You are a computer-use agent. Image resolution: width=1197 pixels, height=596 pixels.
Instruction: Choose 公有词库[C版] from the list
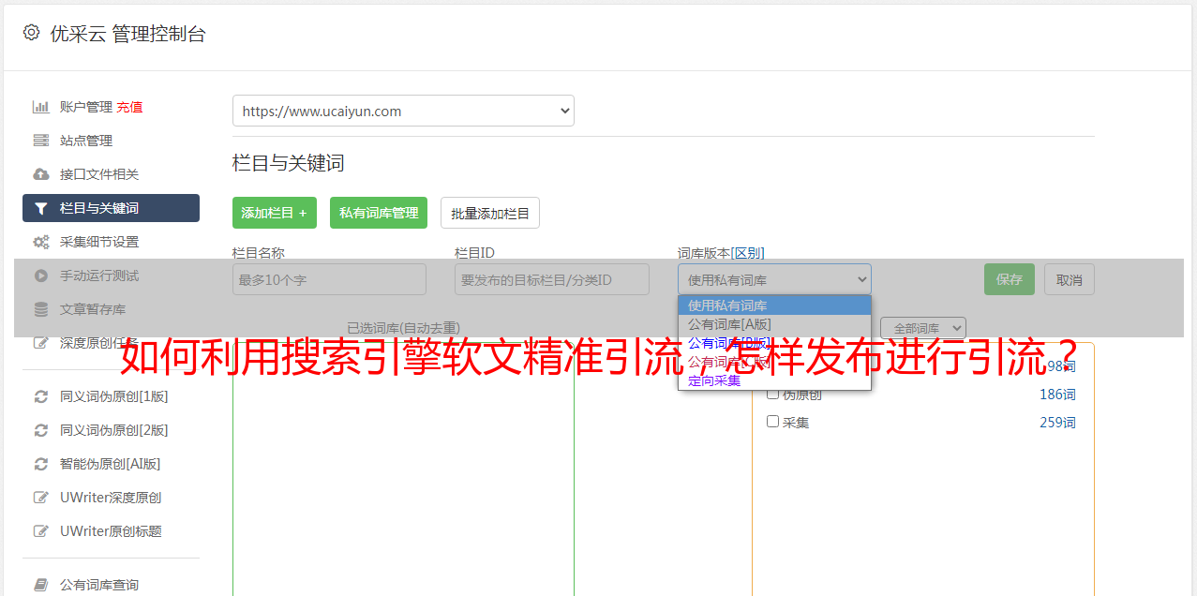774,362
